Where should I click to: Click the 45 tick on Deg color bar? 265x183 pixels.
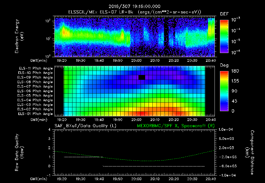(x=234, y=101)
